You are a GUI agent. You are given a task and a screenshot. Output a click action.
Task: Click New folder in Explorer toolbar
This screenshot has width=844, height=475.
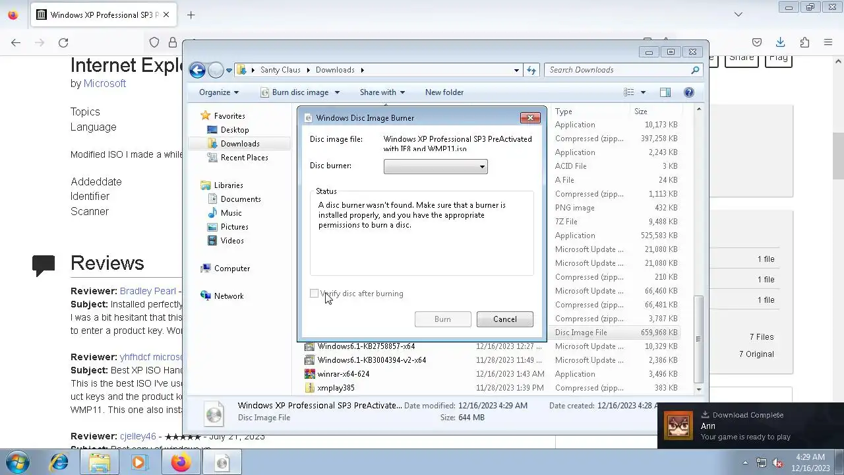(x=444, y=92)
